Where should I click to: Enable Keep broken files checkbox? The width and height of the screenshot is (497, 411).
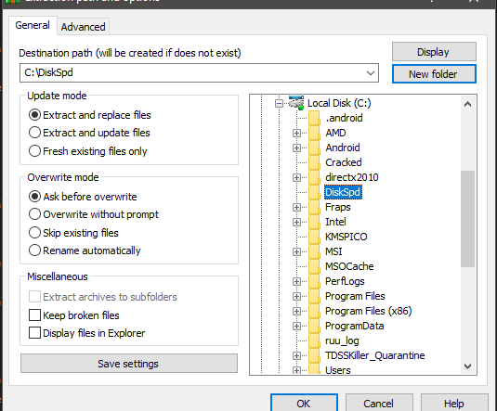click(35, 315)
